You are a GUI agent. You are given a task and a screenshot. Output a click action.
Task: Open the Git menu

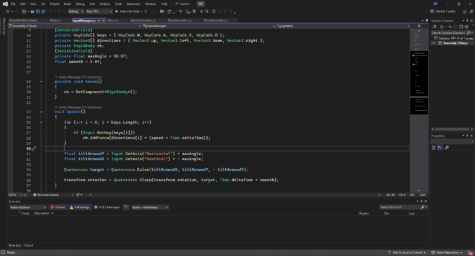click(43, 4)
